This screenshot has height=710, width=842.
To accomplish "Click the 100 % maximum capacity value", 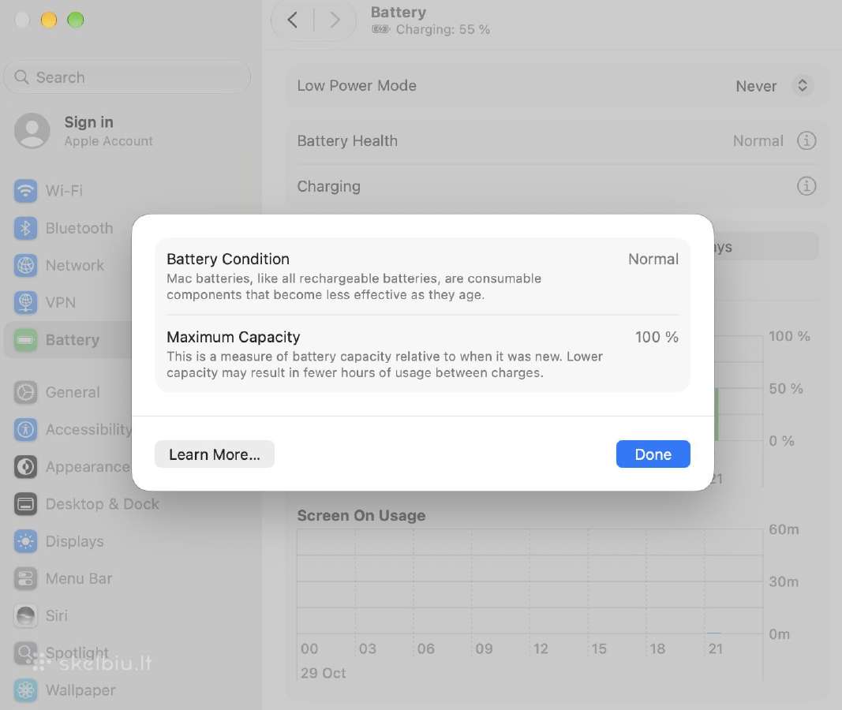I will pyautogui.click(x=657, y=337).
